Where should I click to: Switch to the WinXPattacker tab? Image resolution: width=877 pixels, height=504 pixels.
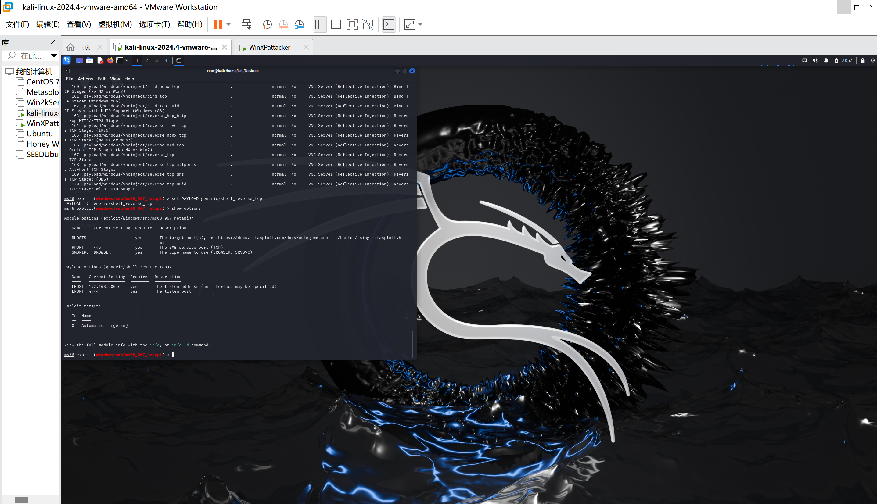tap(269, 47)
